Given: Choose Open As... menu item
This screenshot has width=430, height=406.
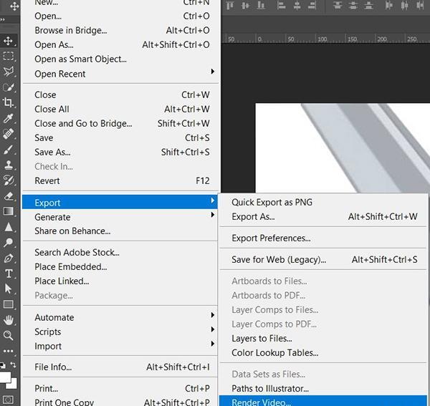Looking at the screenshot, I should pyautogui.click(x=120, y=44).
